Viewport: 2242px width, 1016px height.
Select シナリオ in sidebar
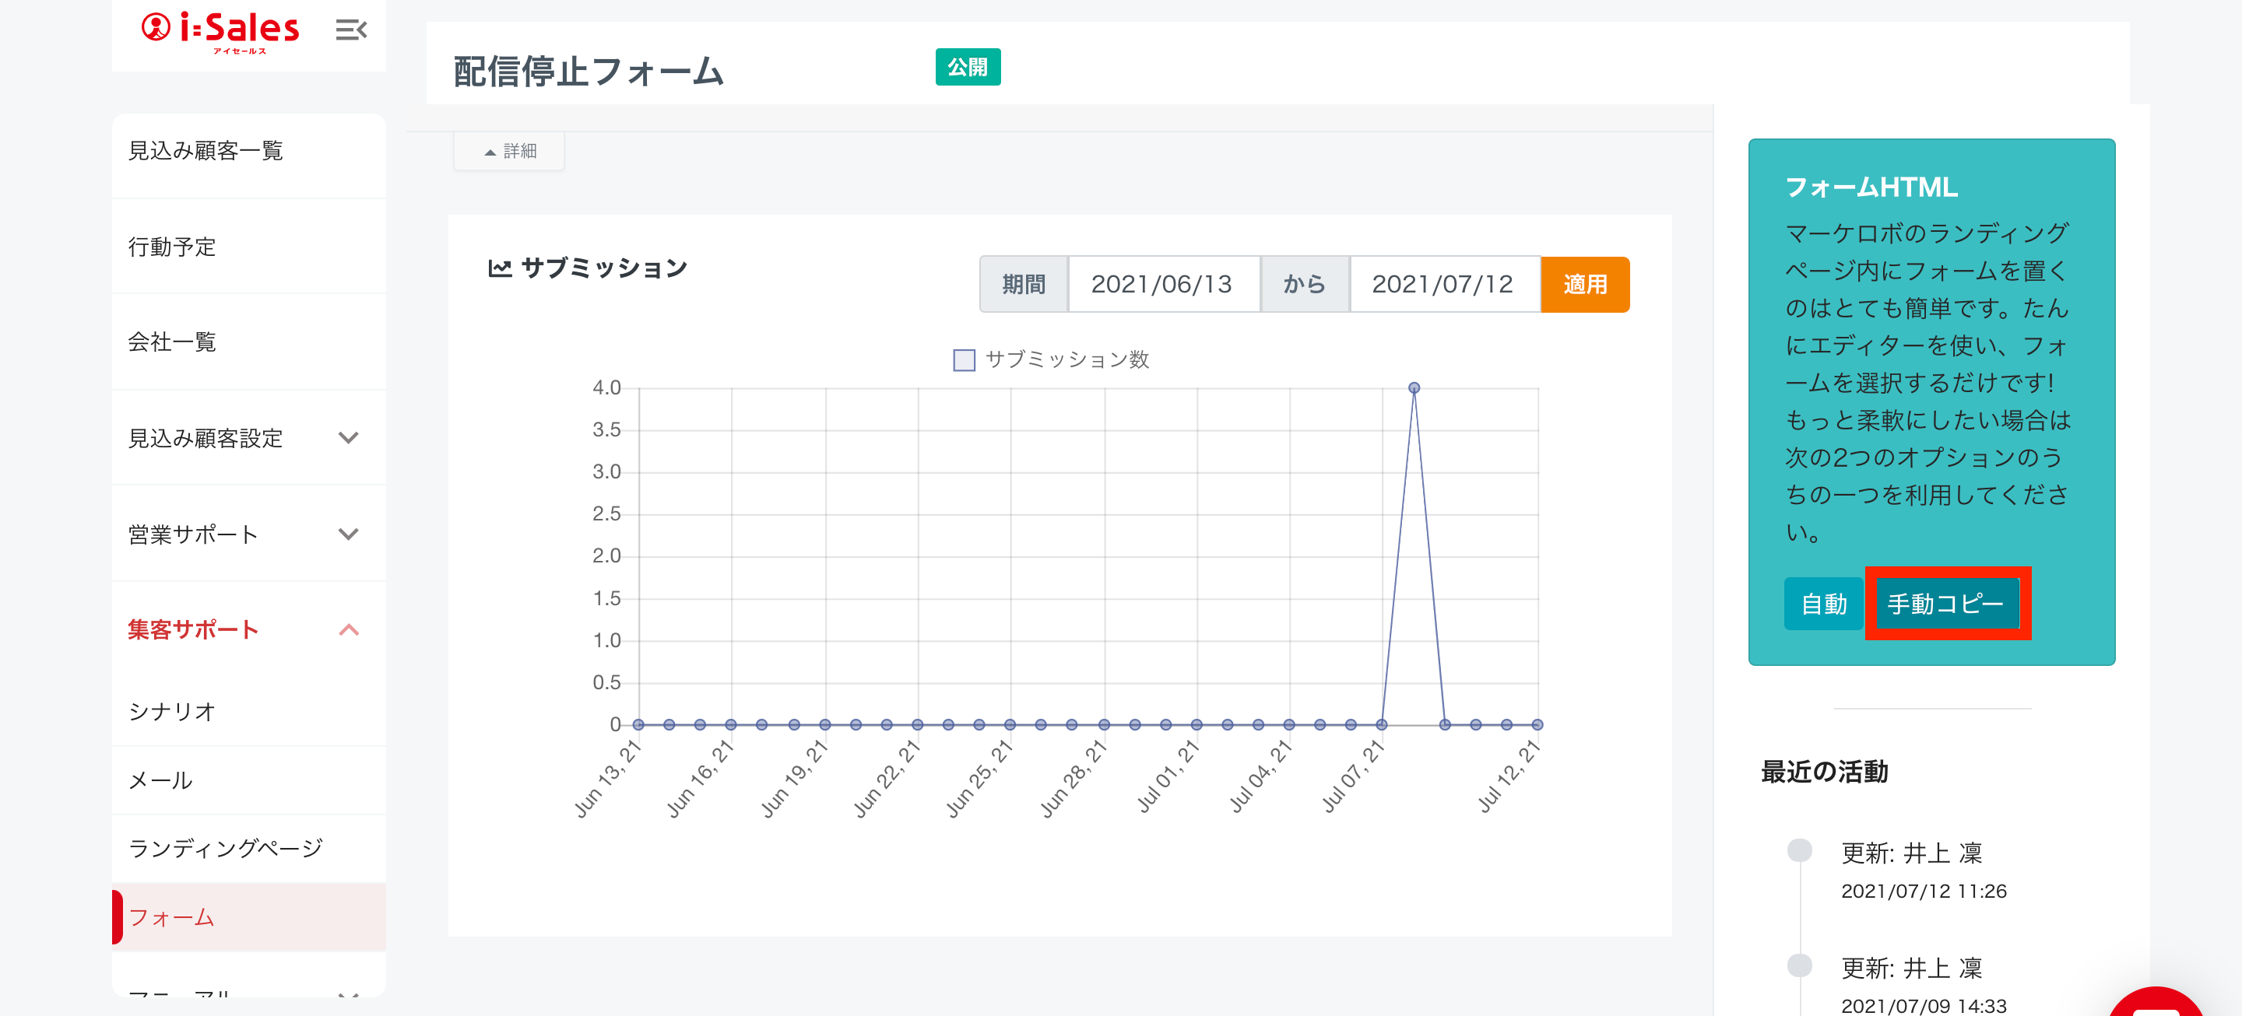coord(171,711)
